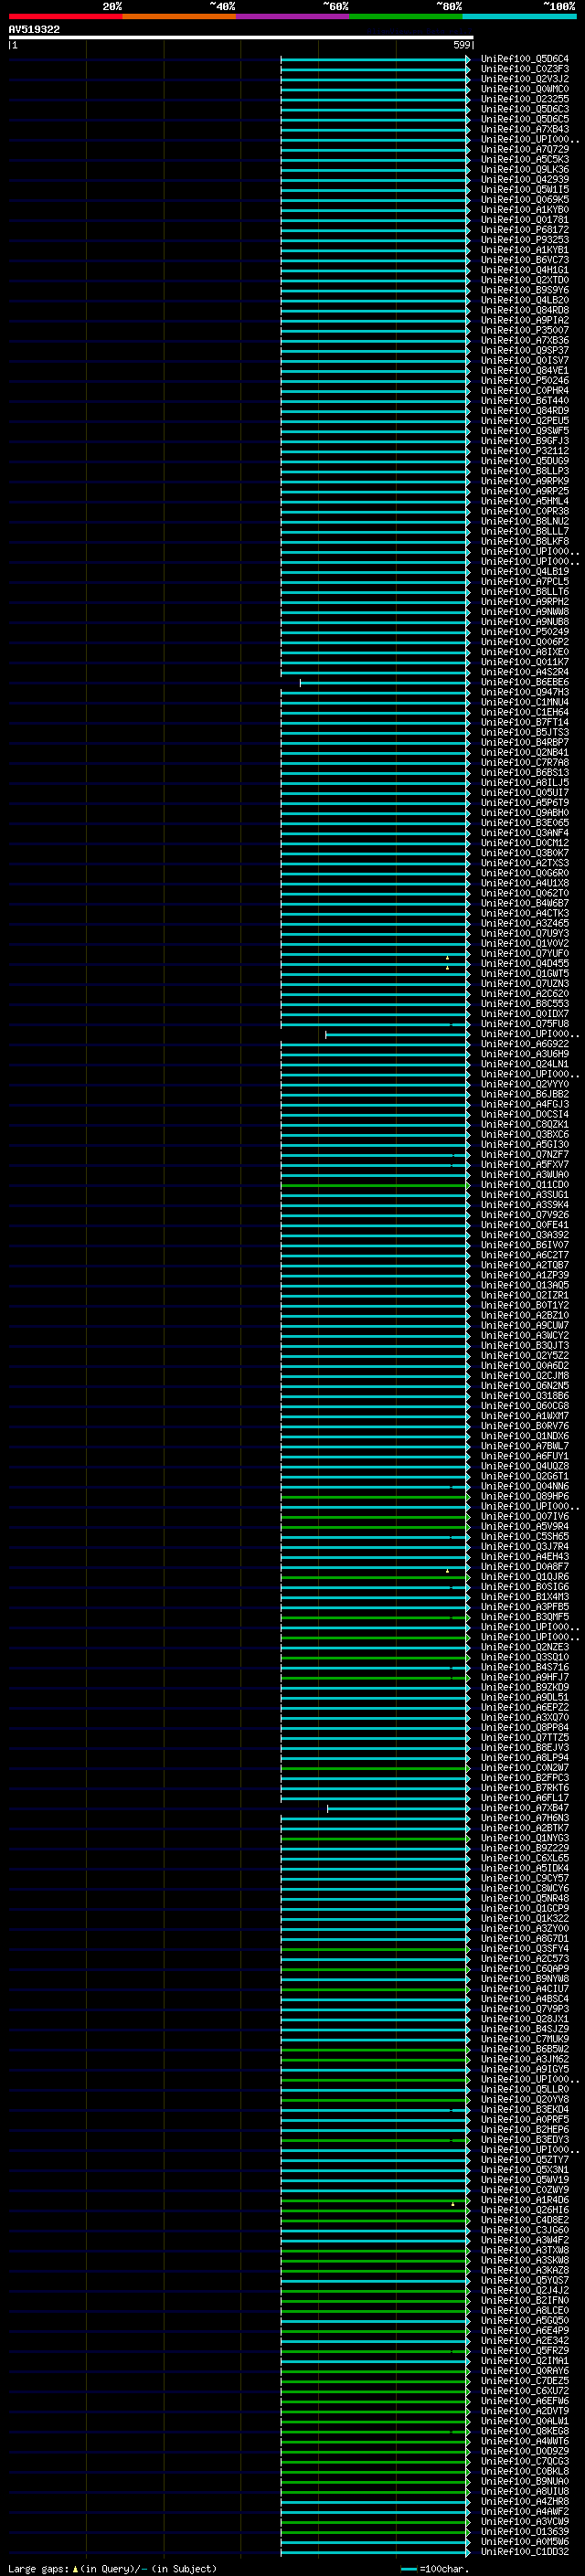Select UniRef100_Q7U9Y3 entry
Viewport: 585px width, 2576px height.
coord(524,933)
